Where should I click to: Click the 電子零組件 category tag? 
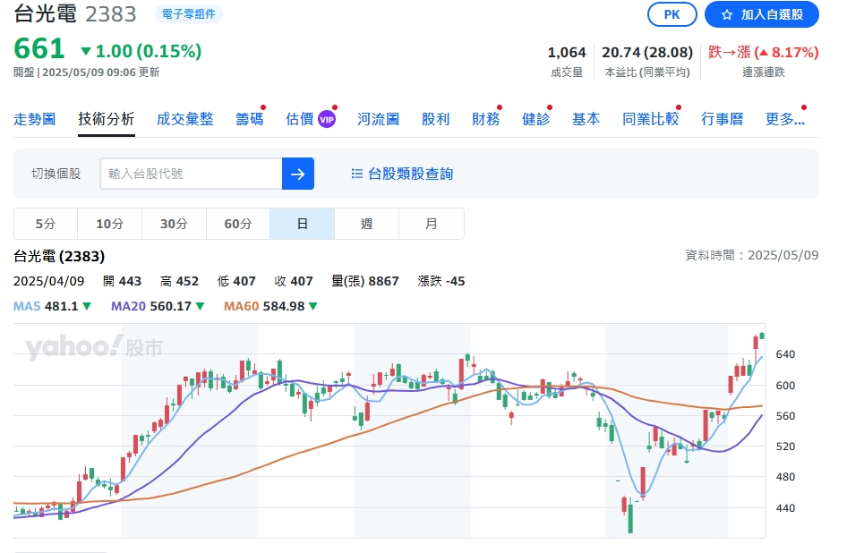click(189, 14)
